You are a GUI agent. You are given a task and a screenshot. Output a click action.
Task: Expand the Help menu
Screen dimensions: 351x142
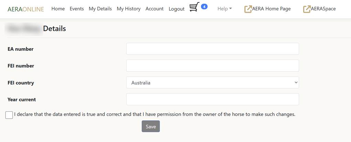(224, 9)
